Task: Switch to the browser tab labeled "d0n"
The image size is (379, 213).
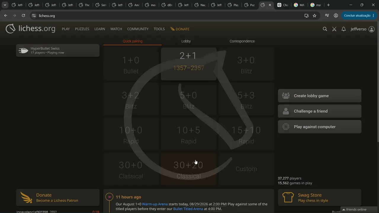Action: (x=167, y=5)
